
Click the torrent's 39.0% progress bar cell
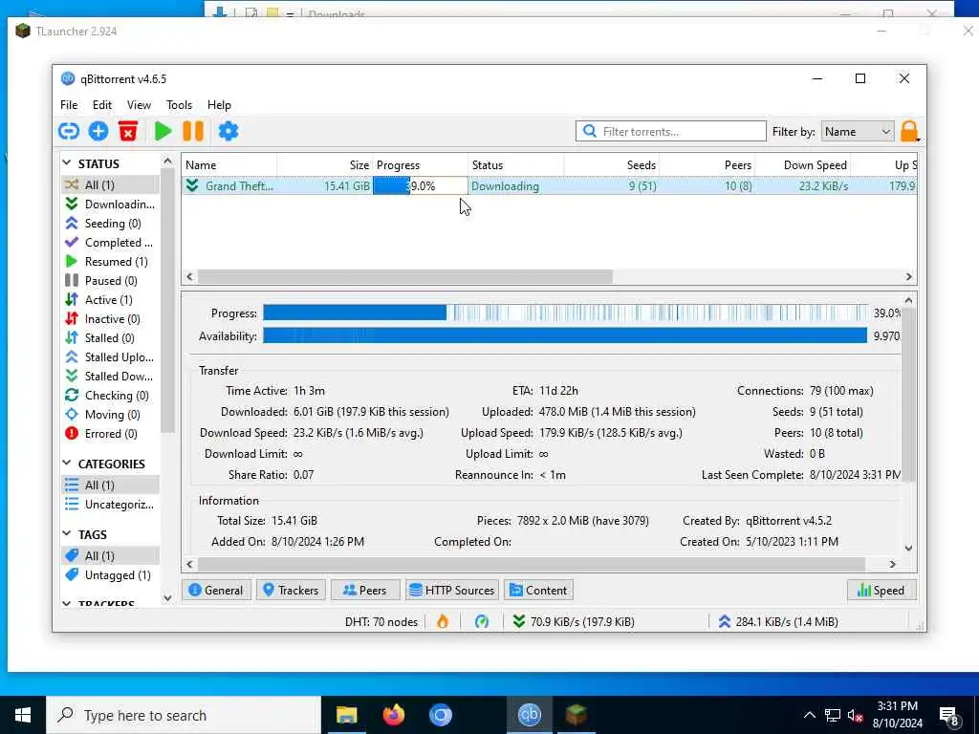421,186
